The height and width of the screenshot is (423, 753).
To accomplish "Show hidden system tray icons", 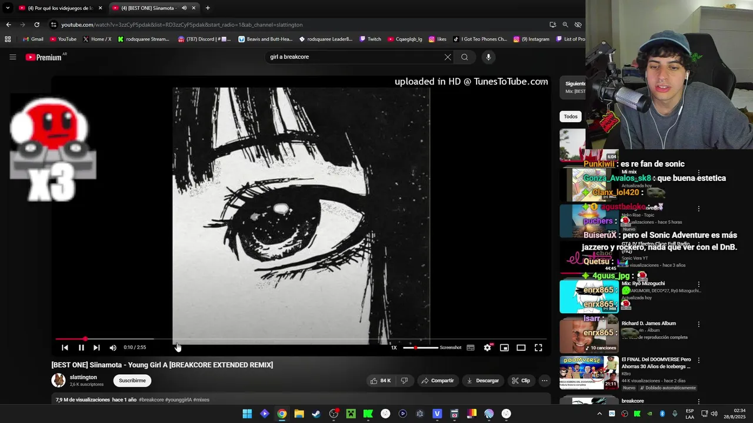I will [599, 414].
